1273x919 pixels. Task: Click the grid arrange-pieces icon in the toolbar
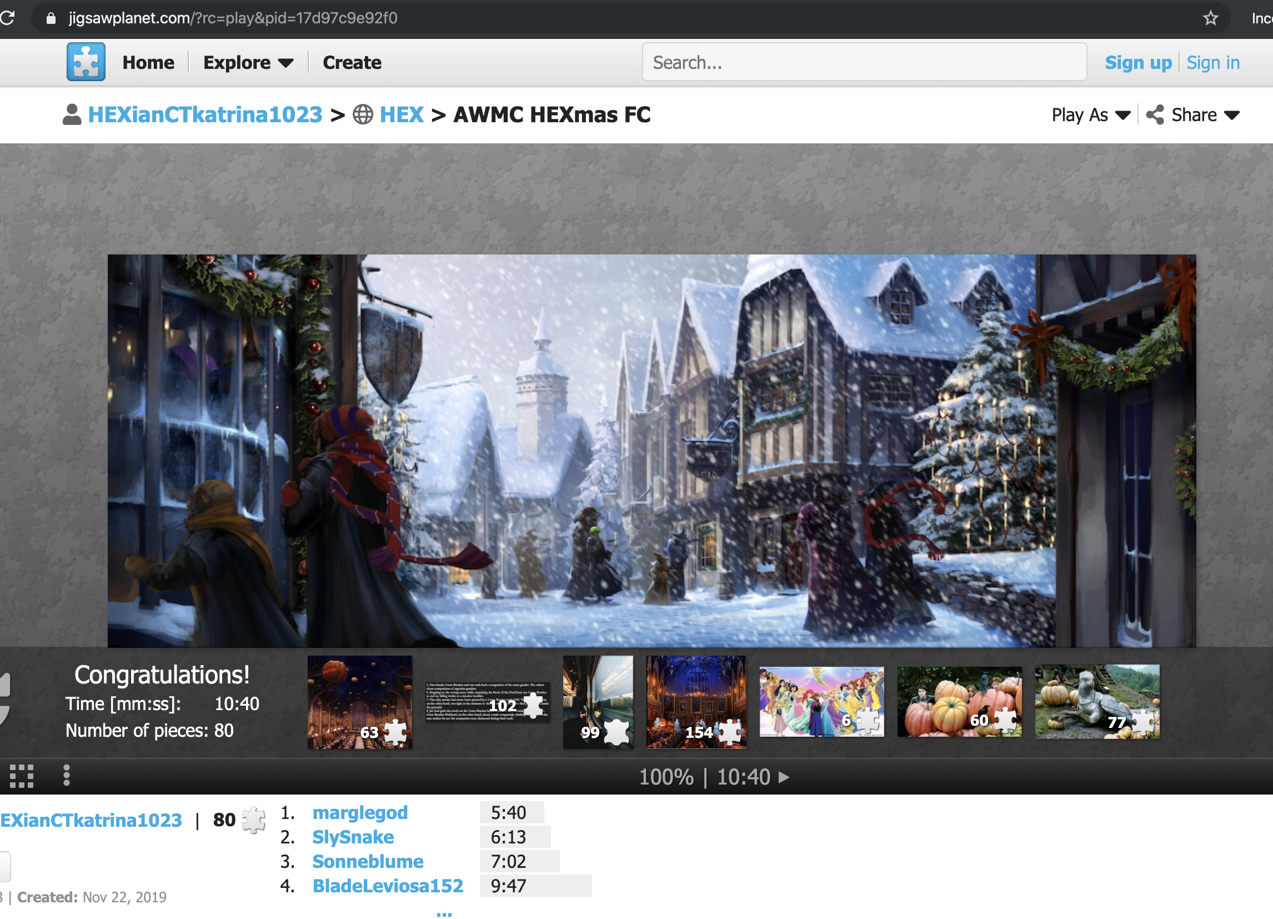pyautogui.click(x=21, y=776)
